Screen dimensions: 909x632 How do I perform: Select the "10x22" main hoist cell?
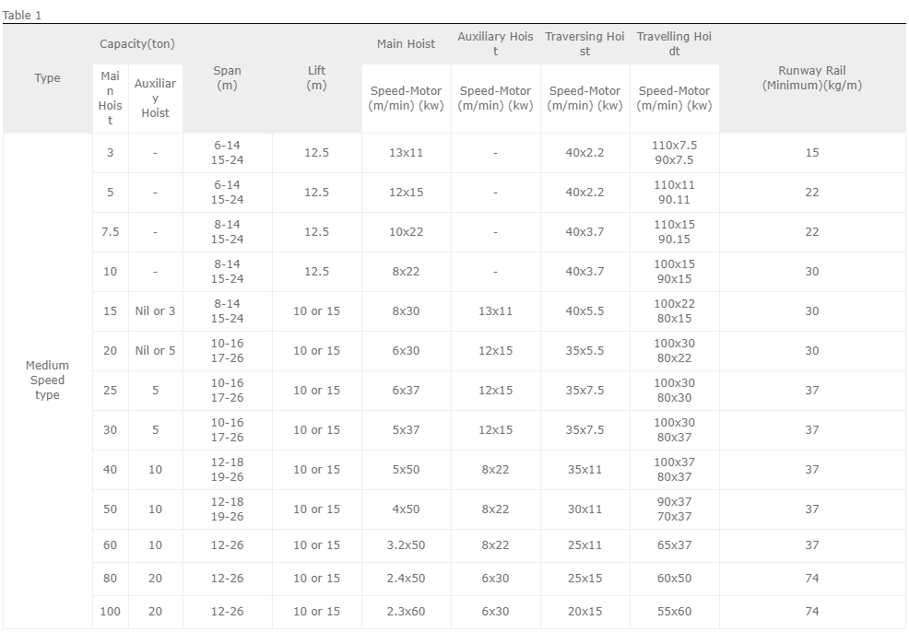coord(406,232)
